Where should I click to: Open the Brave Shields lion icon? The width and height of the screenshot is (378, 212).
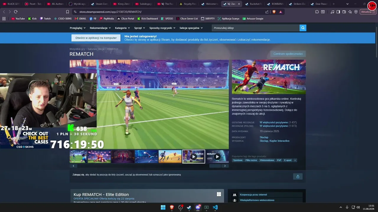pyautogui.click(x=274, y=12)
